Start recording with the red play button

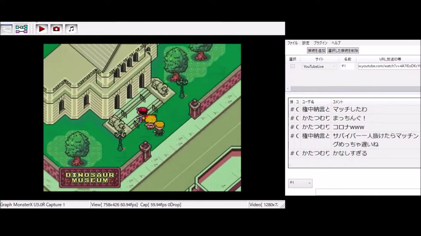point(42,29)
